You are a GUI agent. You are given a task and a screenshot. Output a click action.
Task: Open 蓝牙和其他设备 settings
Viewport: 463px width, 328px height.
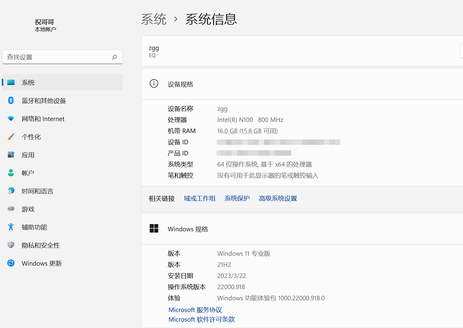coord(62,100)
